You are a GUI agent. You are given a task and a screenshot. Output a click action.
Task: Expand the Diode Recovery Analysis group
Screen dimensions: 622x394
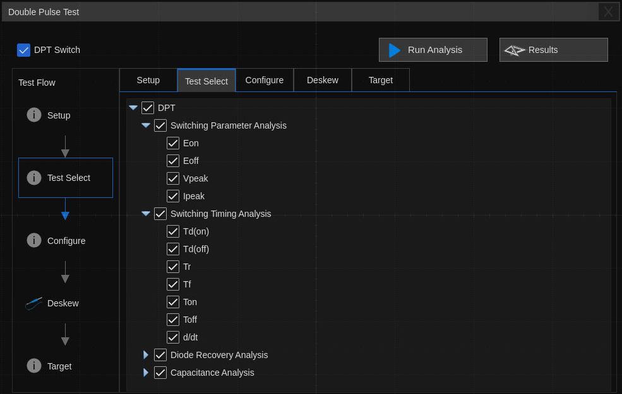[146, 355]
